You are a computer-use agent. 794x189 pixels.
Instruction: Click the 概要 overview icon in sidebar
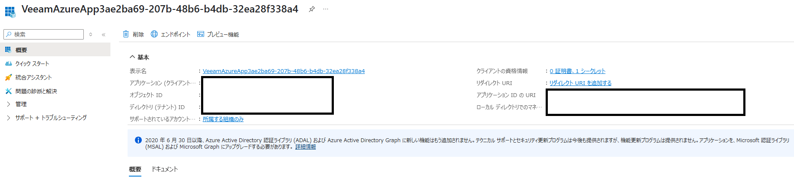point(8,50)
